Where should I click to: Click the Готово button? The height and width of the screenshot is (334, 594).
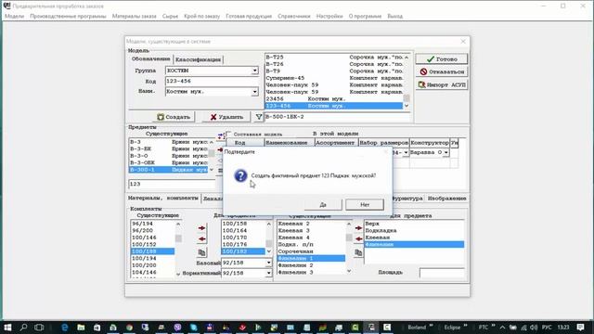click(x=442, y=59)
